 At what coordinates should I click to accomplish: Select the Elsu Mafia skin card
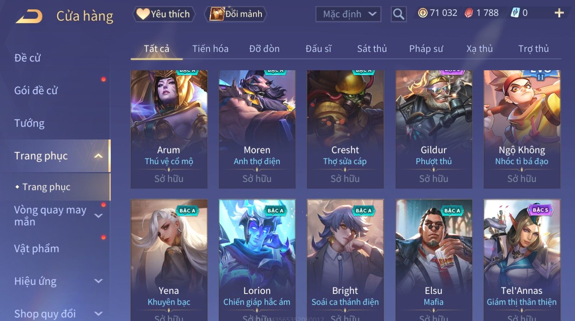(433, 260)
